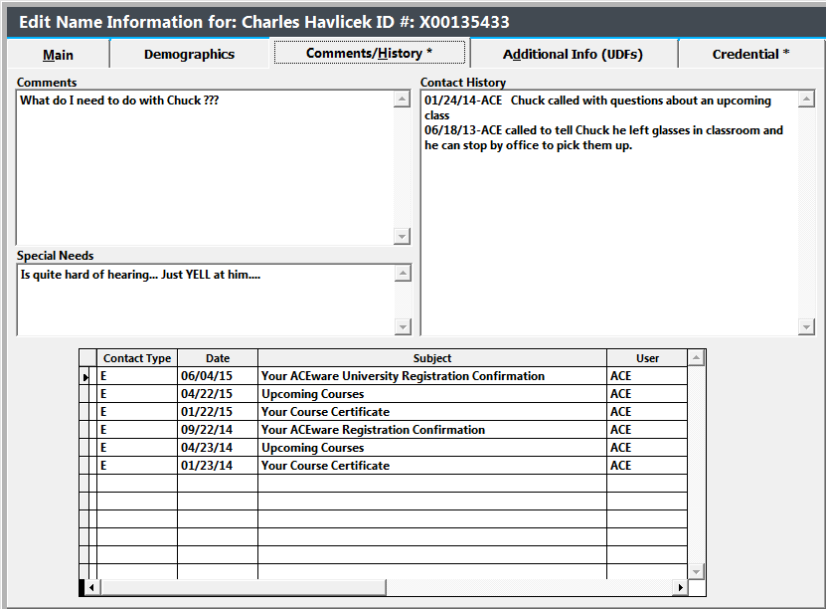The height and width of the screenshot is (609, 826).
Task: Click 'Upcoming Courses' subject in 04/23/14 row
Action: click(432, 448)
